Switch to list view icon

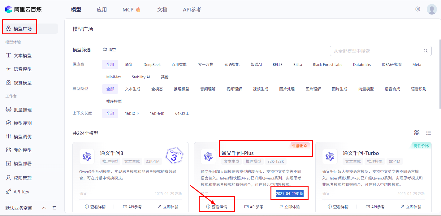click(x=428, y=133)
